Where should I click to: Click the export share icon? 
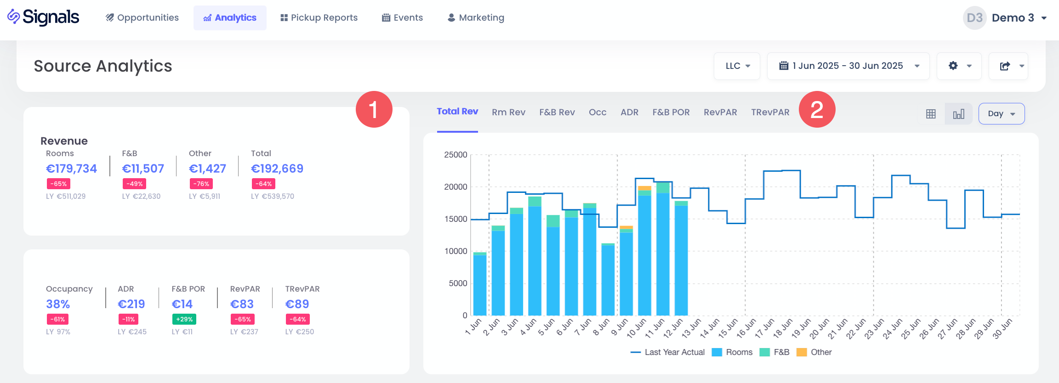1005,66
